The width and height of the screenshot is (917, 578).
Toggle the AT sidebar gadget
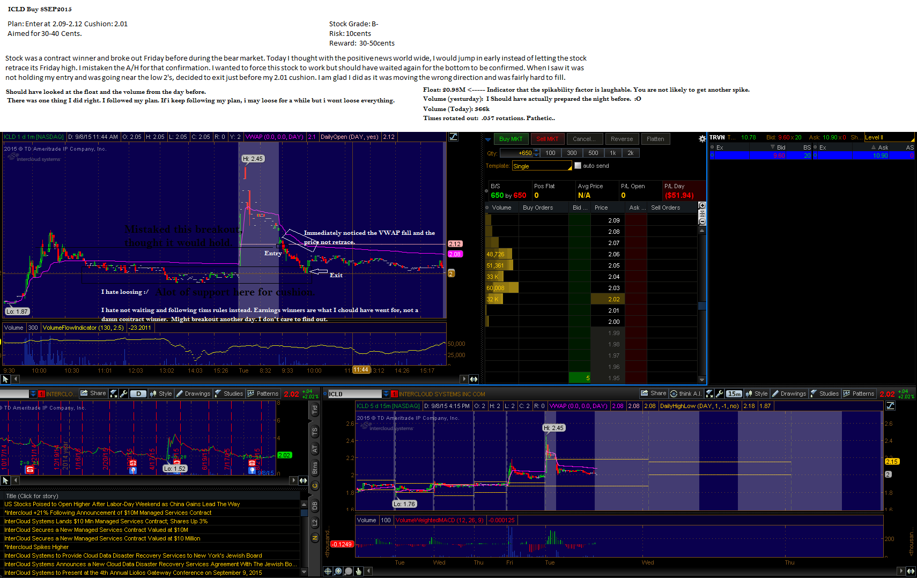click(315, 449)
